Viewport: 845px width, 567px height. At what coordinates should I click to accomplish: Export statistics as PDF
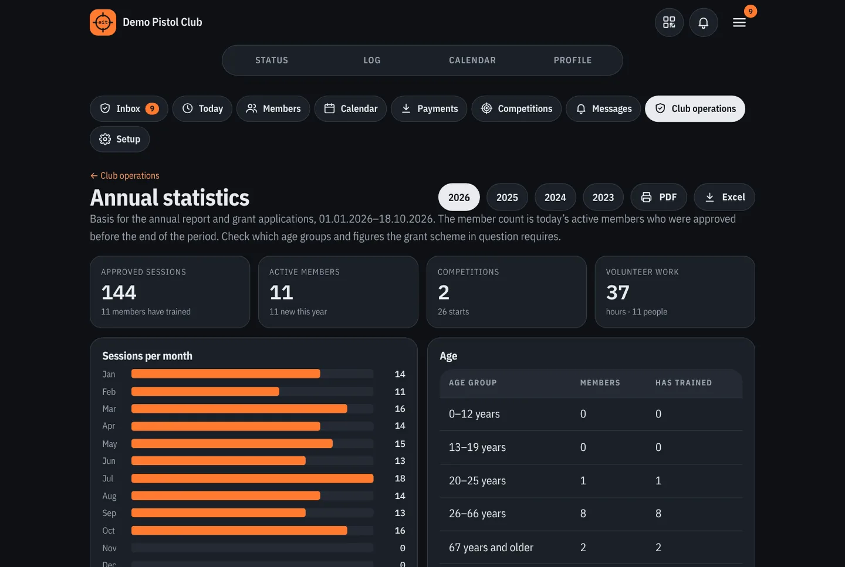point(659,197)
